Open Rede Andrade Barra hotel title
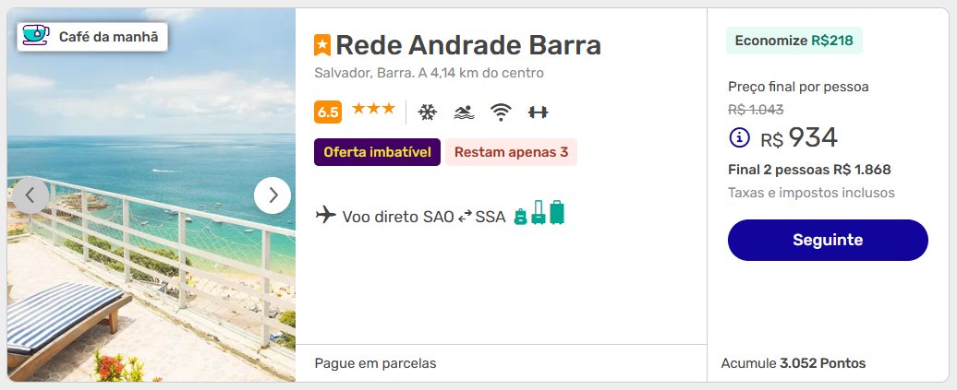This screenshot has height=390, width=957. point(468,45)
